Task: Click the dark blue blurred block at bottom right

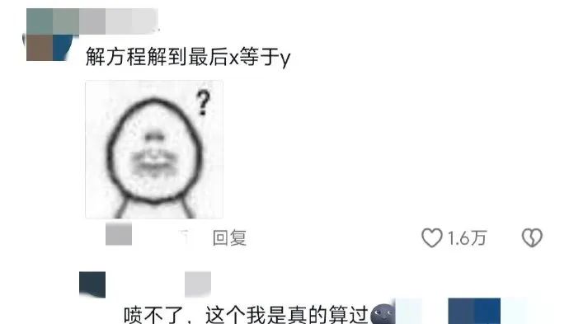Action: tap(474, 311)
